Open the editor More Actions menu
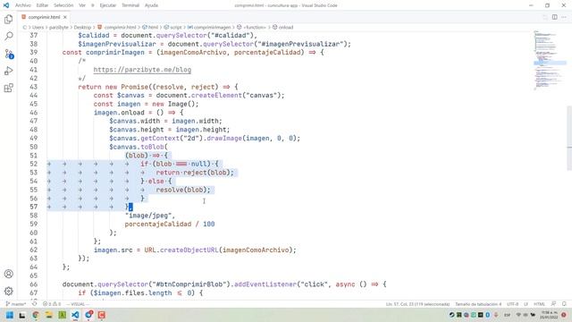Viewport: 572px width, 322px height. (x=565, y=17)
